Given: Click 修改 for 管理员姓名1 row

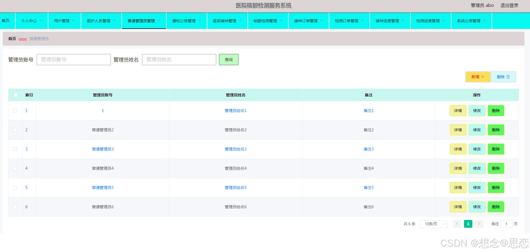Looking at the screenshot, I should 477,111.
